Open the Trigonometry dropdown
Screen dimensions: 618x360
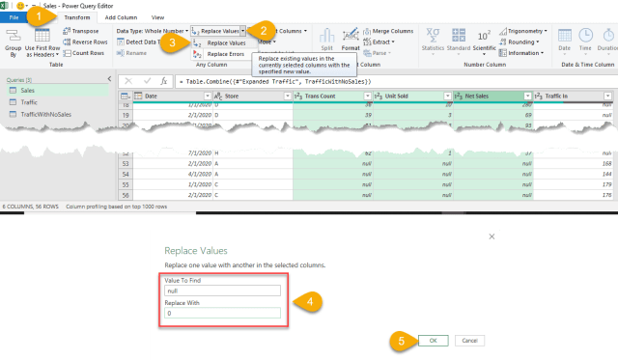[523, 31]
